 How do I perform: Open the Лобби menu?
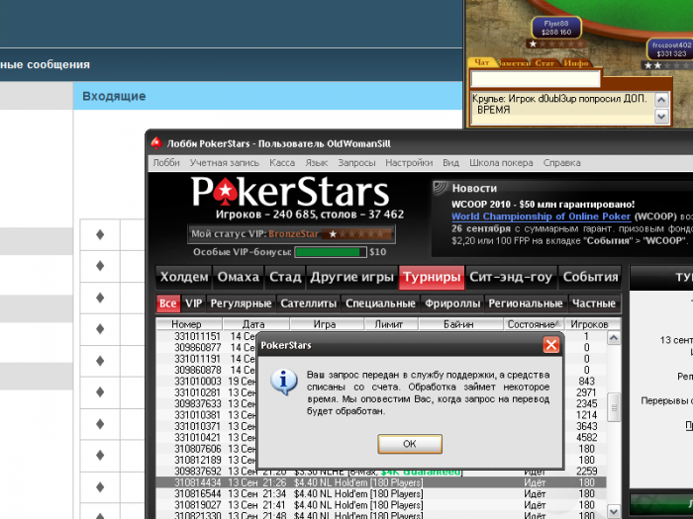(166, 163)
